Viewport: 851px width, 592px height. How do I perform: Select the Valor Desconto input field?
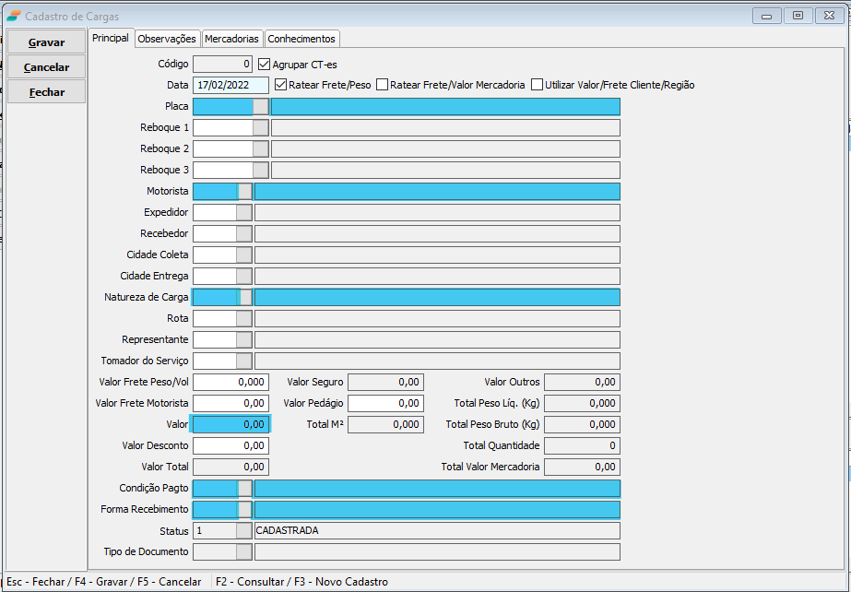(x=230, y=446)
